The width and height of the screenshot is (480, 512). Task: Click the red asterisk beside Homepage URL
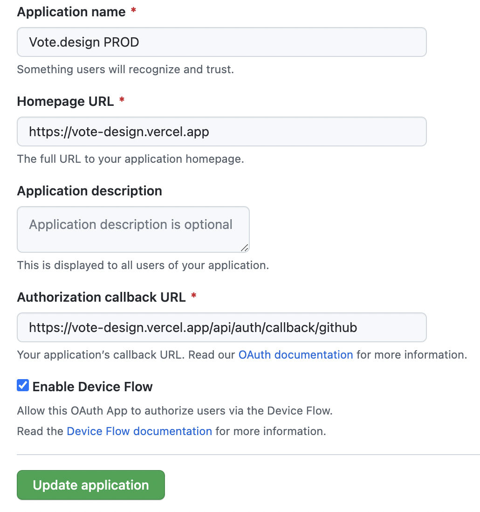[122, 100]
